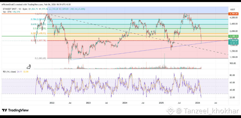Image resolution: width=241 pixels, height=118 pixels.
Task: Click 1,100.00 on the price axis
Action: [234, 57]
